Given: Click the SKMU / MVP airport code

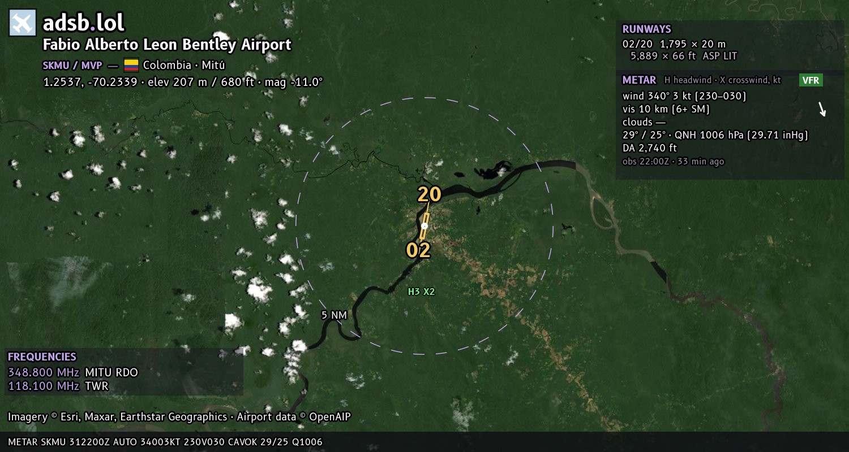Looking at the screenshot, I should 72,65.
